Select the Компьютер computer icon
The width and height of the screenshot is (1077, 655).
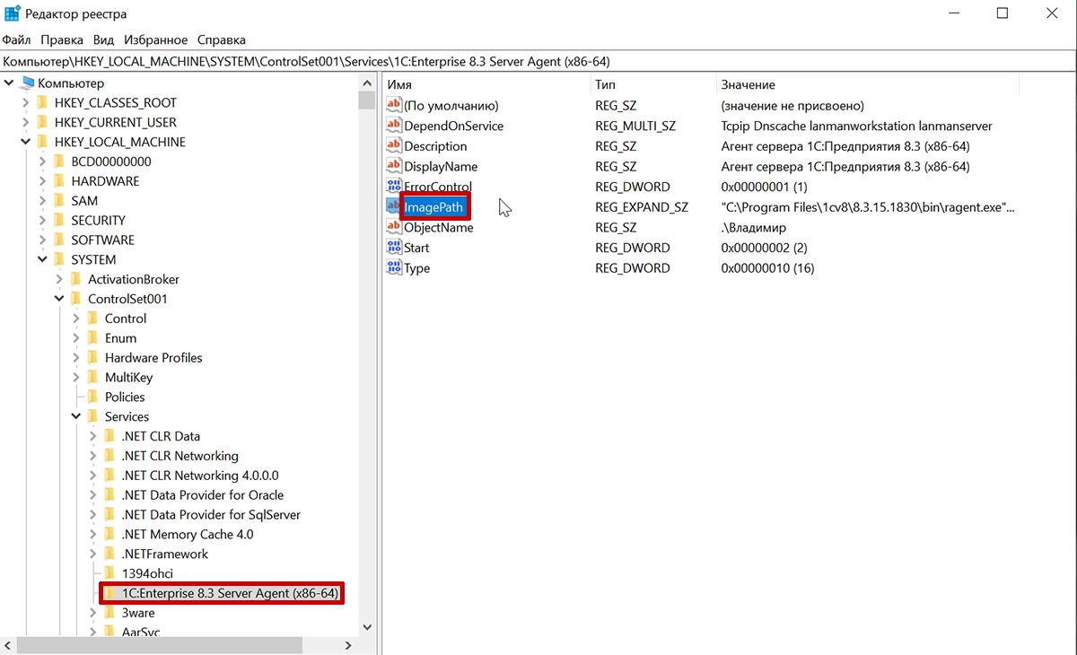pos(27,83)
